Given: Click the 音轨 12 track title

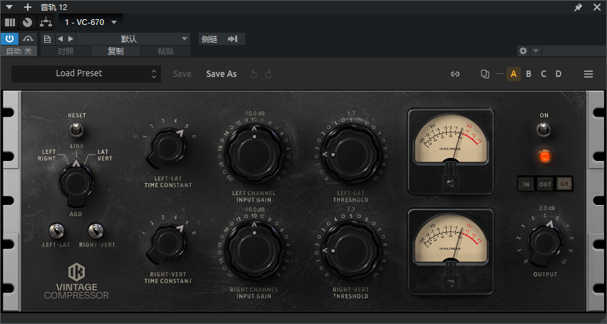Looking at the screenshot, I should tap(54, 7).
